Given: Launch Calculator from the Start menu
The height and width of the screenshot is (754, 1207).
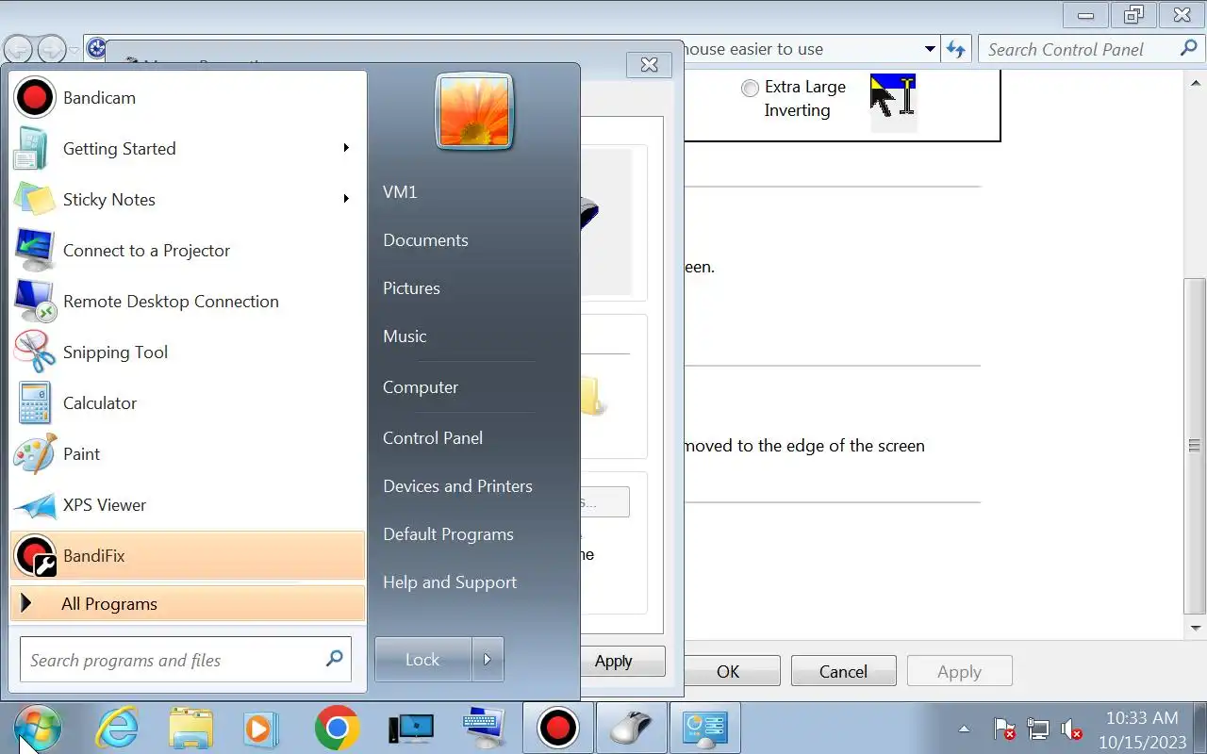Looking at the screenshot, I should coord(188,403).
